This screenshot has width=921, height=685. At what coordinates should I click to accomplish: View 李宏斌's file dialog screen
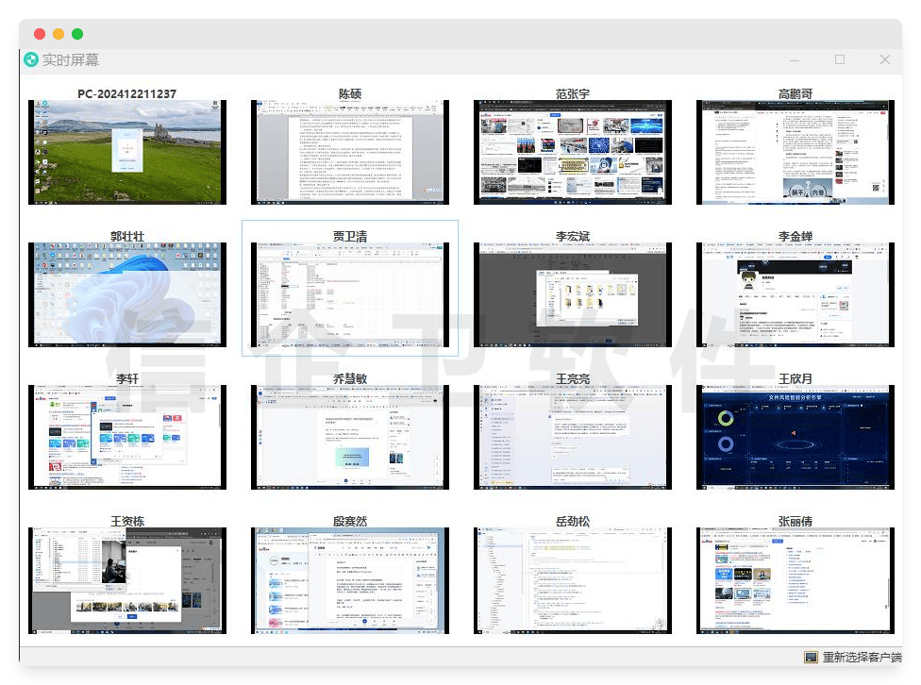(x=573, y=294)
